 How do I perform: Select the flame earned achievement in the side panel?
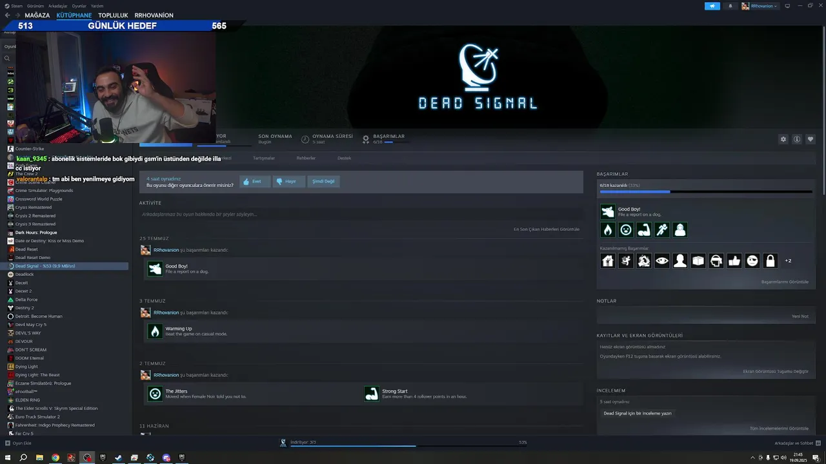pos(607,229)
